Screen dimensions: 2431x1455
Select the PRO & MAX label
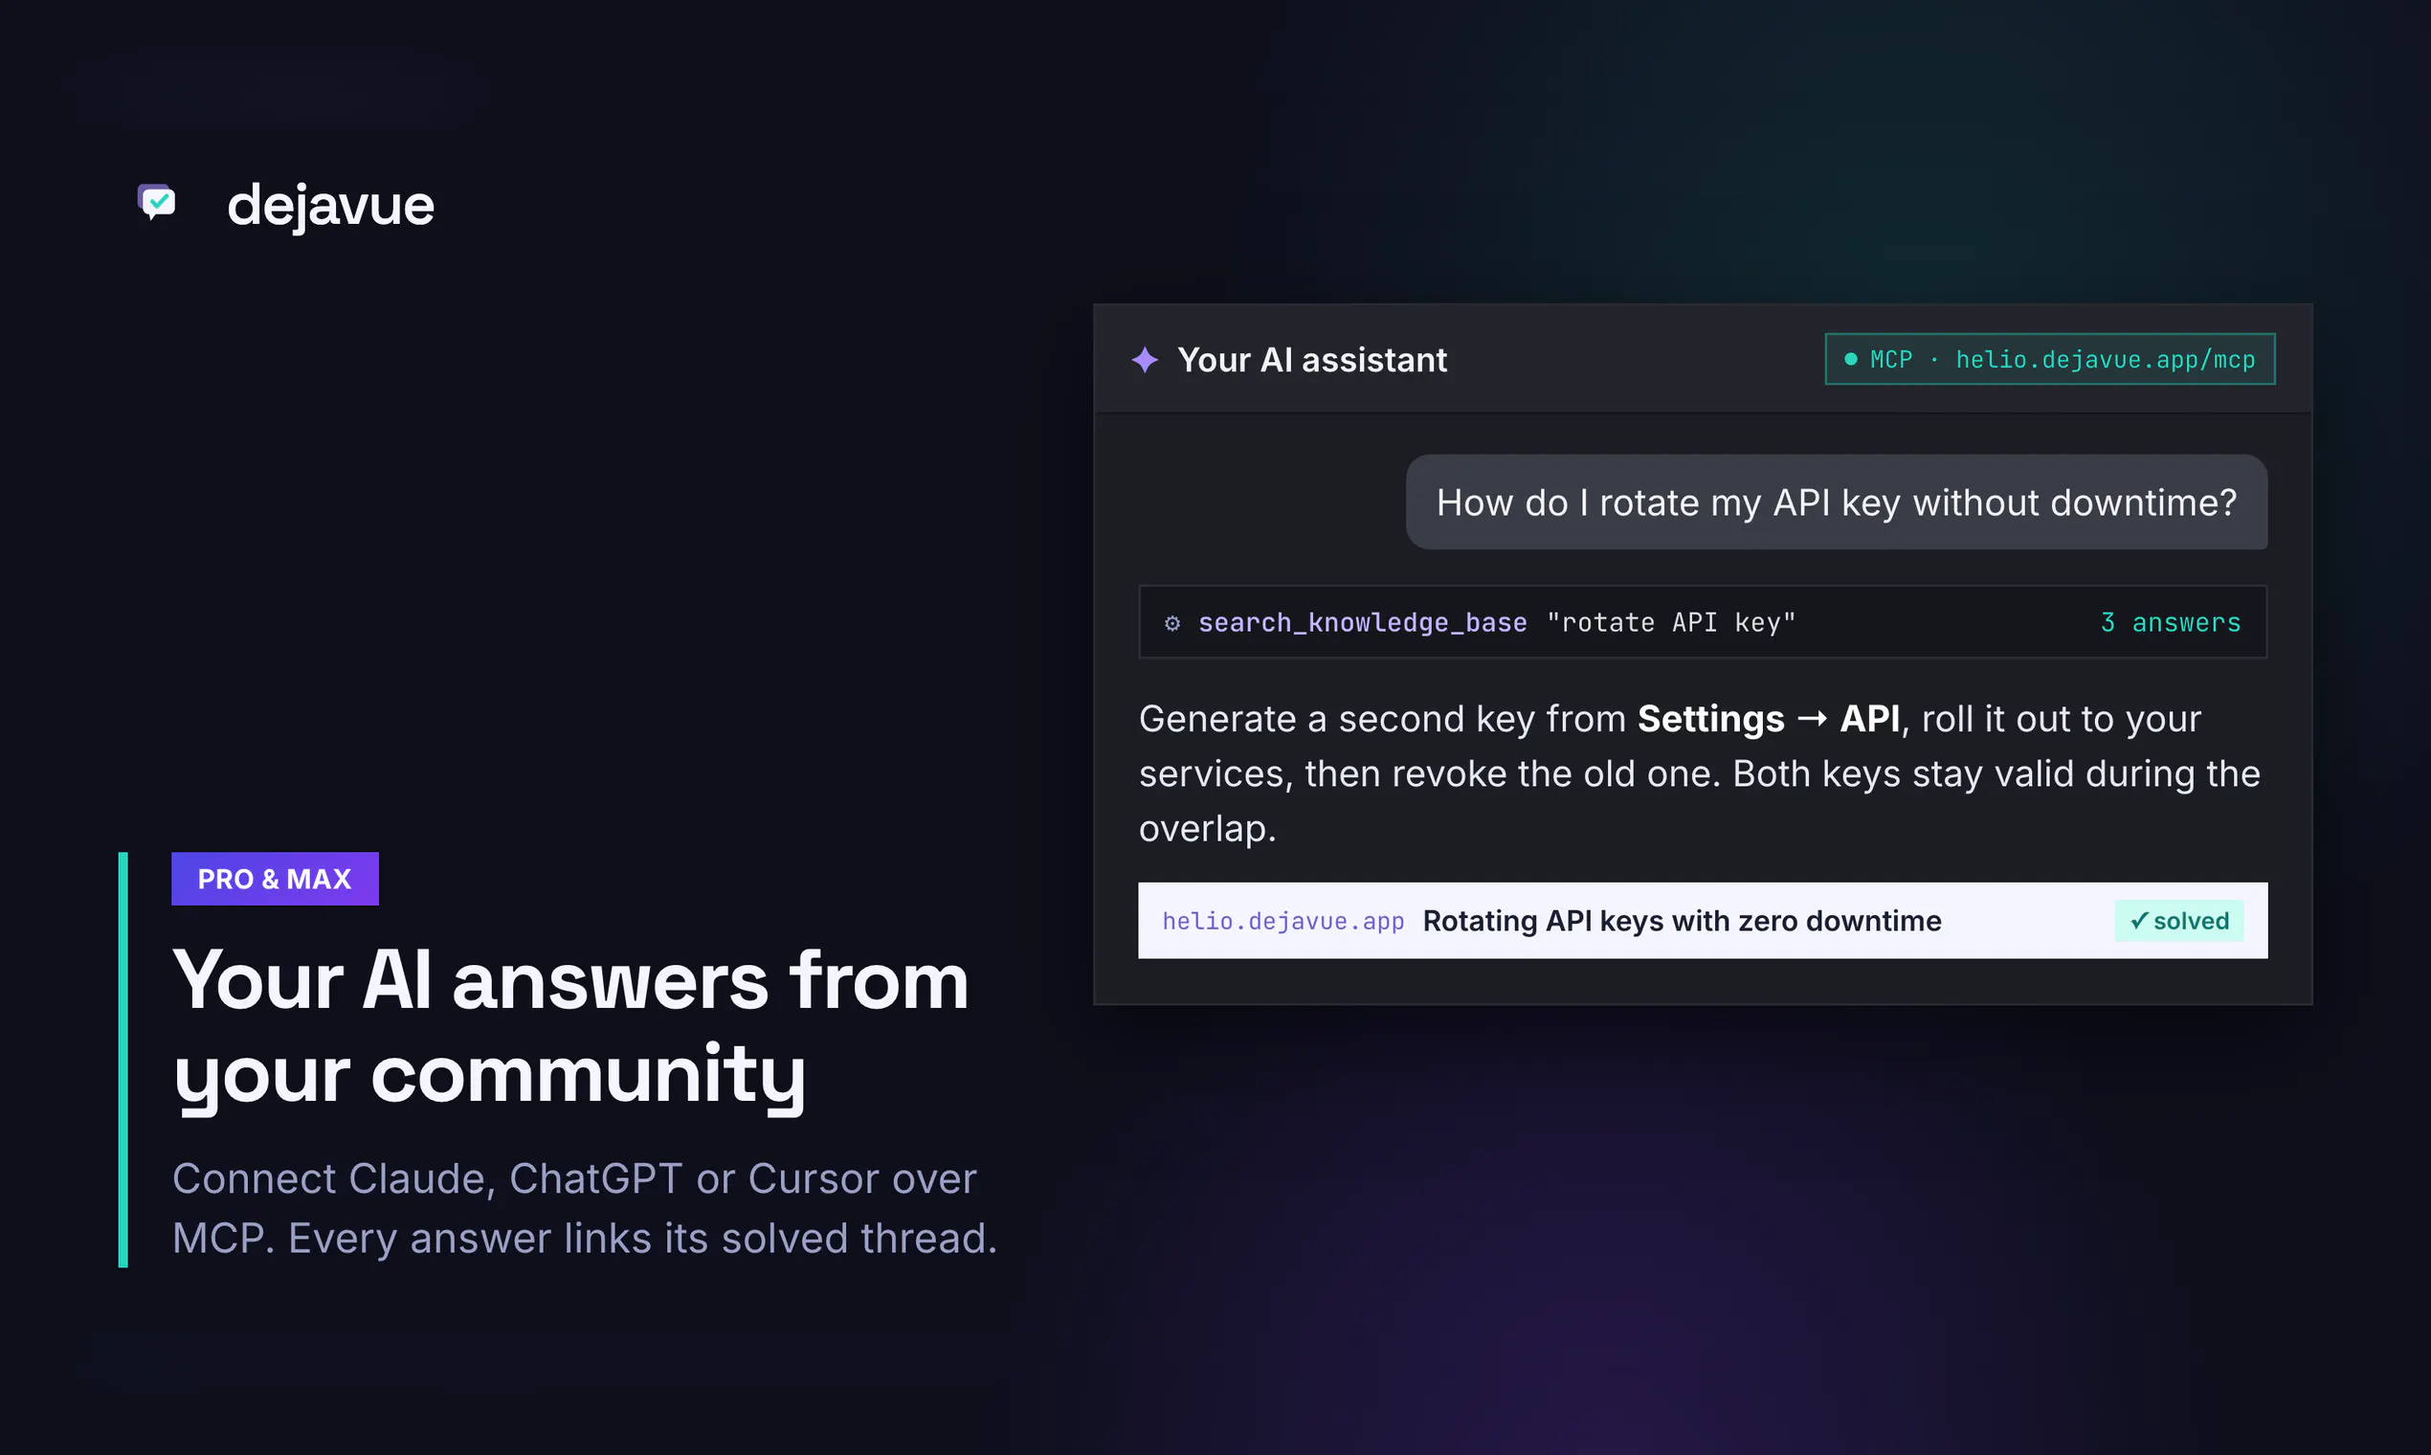click(275, 879)
